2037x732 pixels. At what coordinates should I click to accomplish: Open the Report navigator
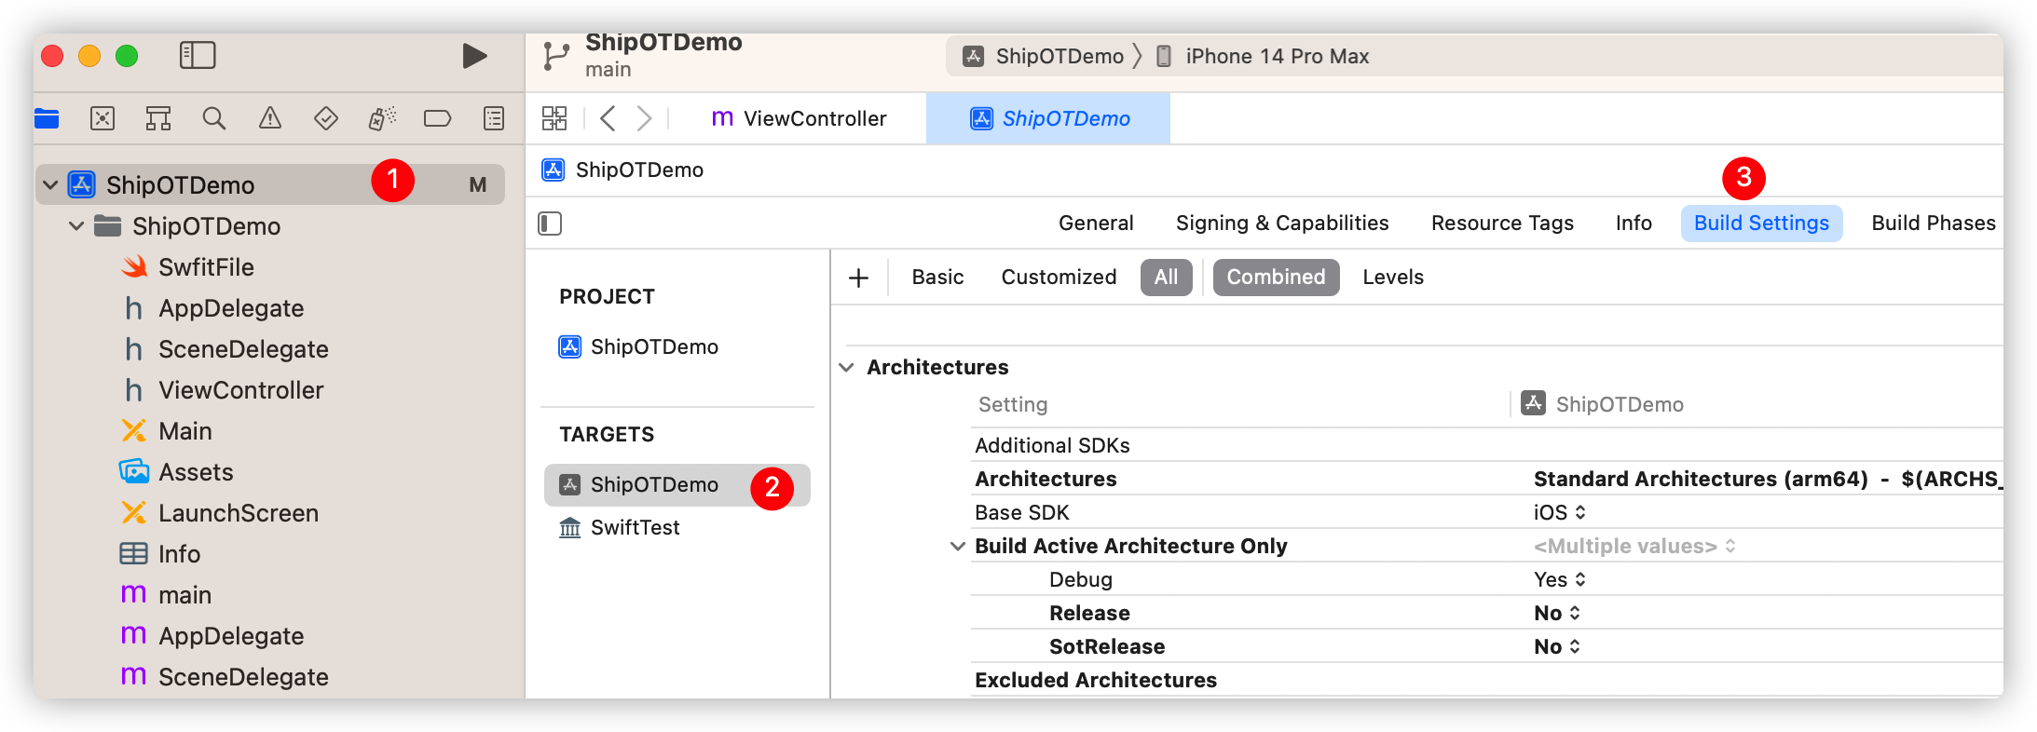[x=494, y=118]
